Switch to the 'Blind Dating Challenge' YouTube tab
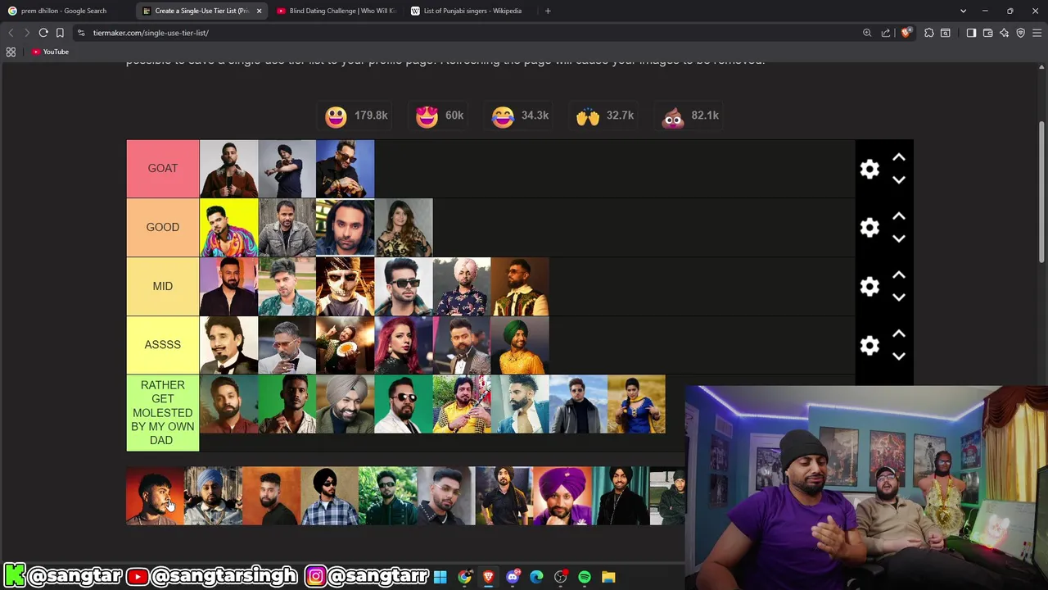1048x590 pixels. [336, 11]
